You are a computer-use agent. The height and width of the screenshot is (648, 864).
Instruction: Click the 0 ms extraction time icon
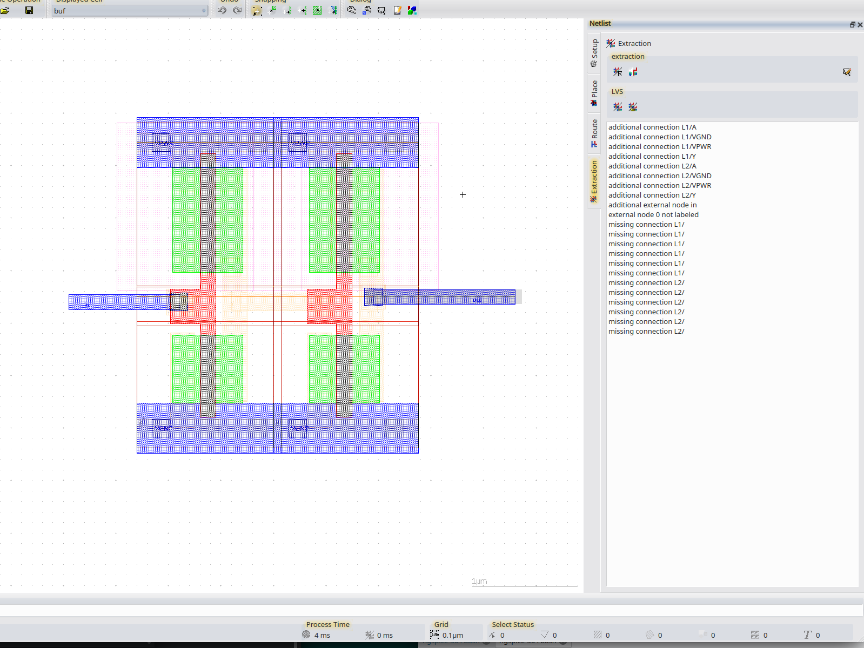point(370,635)
